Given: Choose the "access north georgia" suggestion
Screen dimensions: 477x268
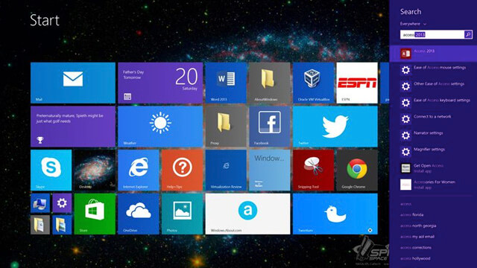Looking at the screenshot, I should (x=418, y=226).
